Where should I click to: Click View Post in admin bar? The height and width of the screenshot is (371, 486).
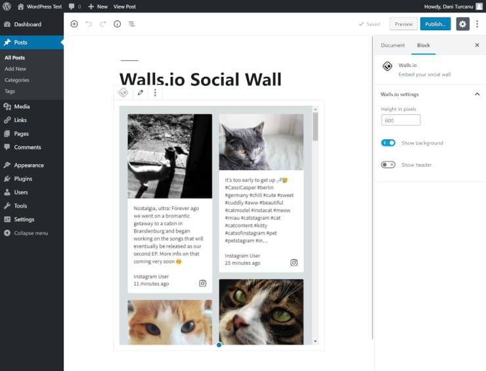click(124, 7)
